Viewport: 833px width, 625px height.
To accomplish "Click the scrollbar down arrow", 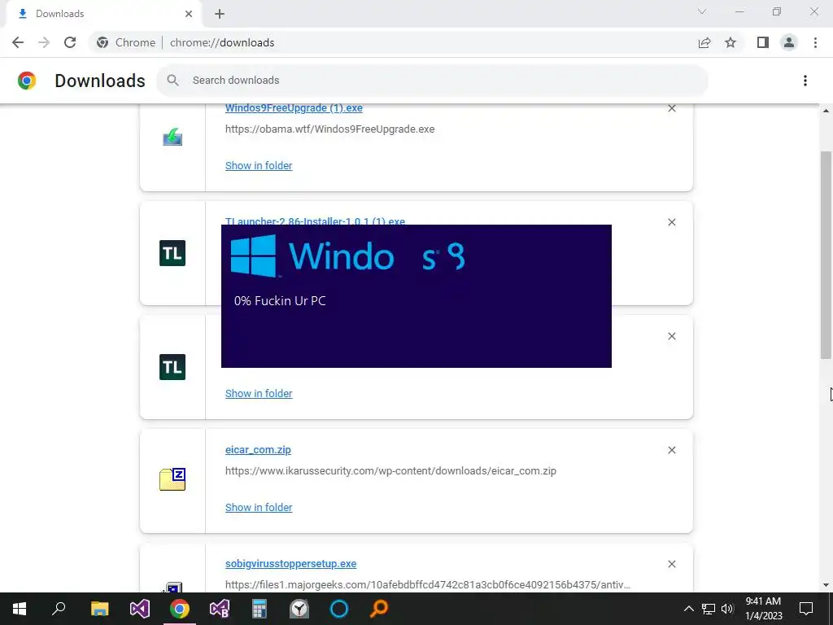I will click(826, 585).
